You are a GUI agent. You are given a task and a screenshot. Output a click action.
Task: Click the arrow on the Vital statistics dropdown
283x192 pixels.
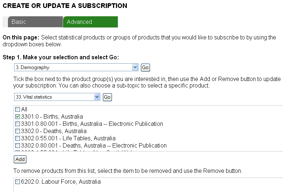[97, 97]
